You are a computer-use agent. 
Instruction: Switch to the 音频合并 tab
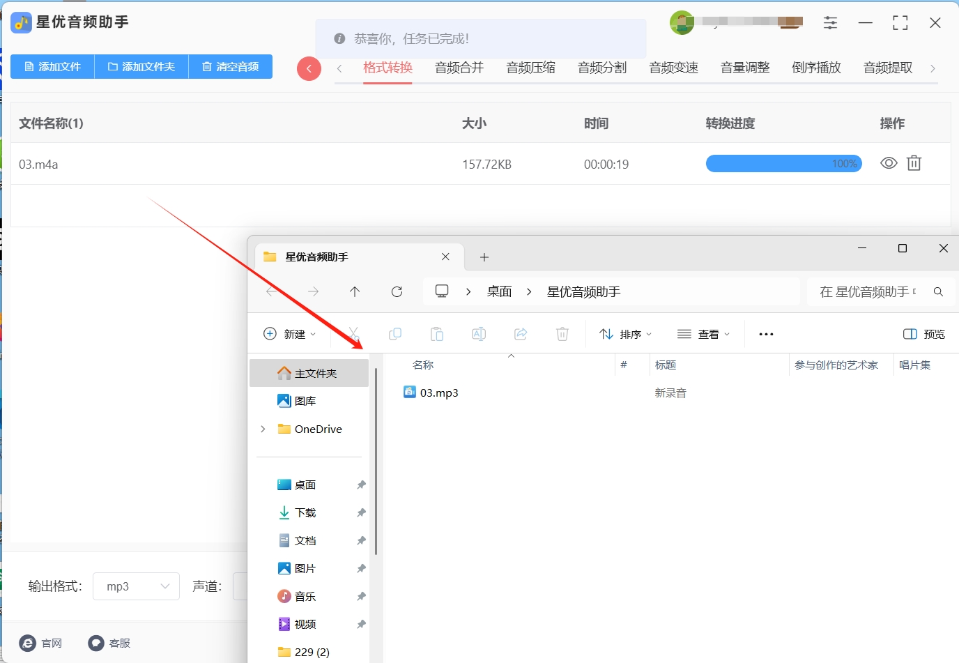[x=459, y=68]
